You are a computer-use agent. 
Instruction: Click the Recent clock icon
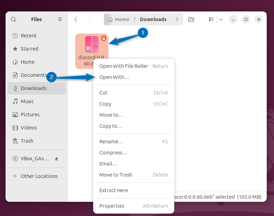tap(15, 36)
